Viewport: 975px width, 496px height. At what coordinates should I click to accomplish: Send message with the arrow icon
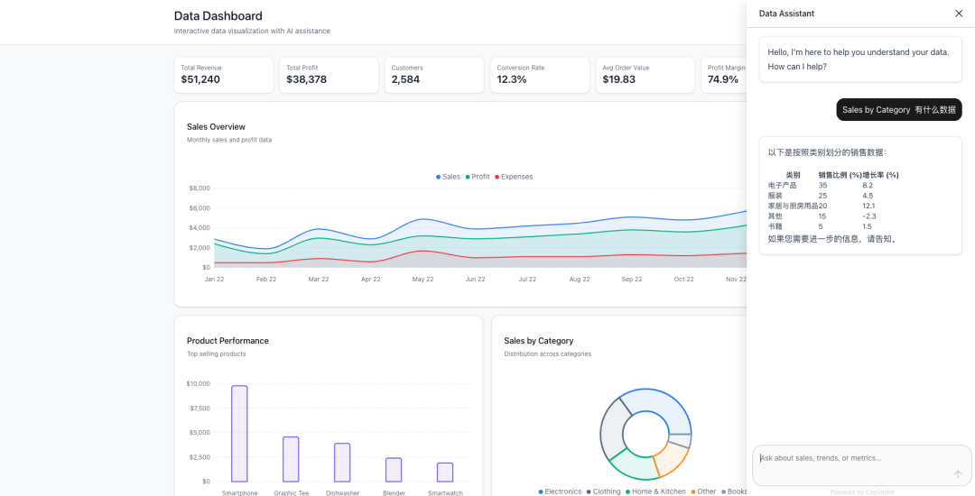coord(958,474)
